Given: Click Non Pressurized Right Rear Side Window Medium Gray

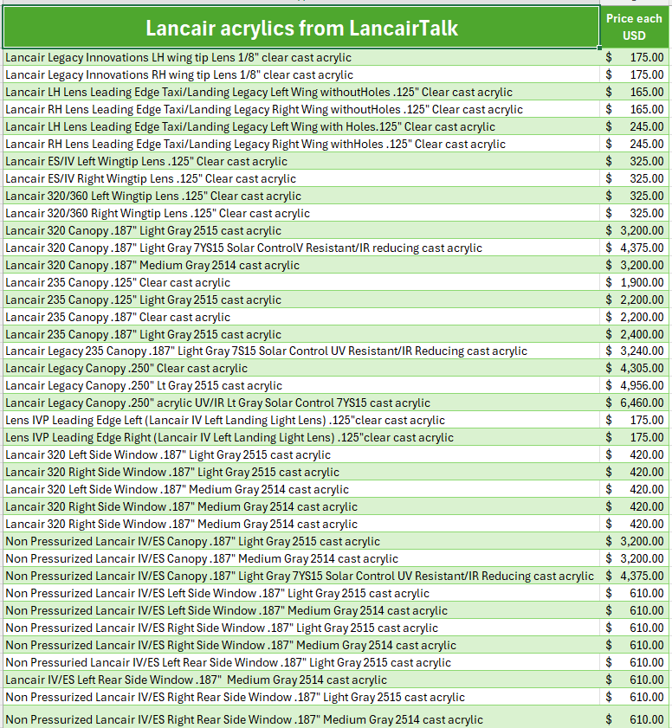Looking at the screenshot, I should 244,719.
